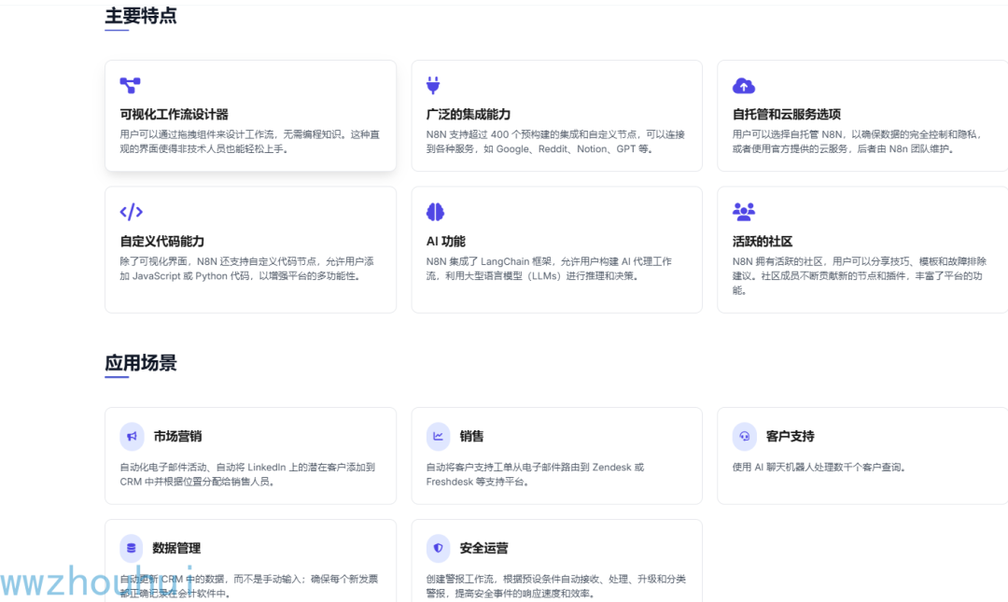Viewport: 1008px width, 602px height.
Task: Click the 广泛的集成能力 heading
Action: [x=468, y=115]
